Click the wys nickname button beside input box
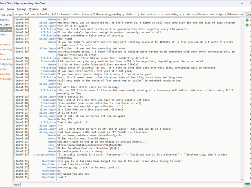 pos(16,184)
